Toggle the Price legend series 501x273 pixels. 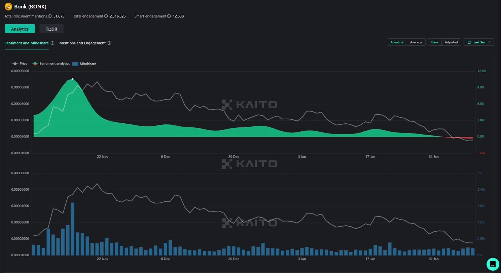20,64
